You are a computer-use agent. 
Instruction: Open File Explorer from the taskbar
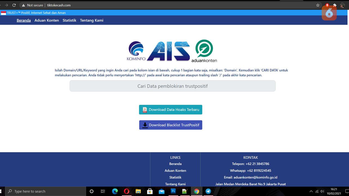click(x=138, y=191)
